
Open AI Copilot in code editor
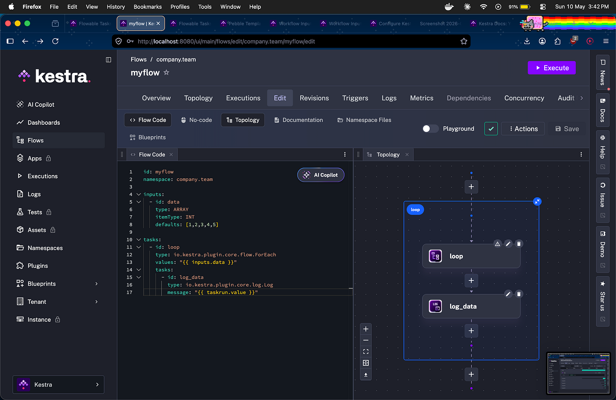(x=321, y=175)
